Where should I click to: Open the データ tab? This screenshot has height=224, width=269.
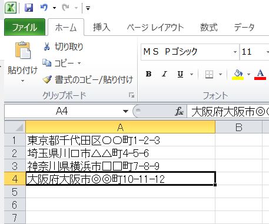(244, 27)
